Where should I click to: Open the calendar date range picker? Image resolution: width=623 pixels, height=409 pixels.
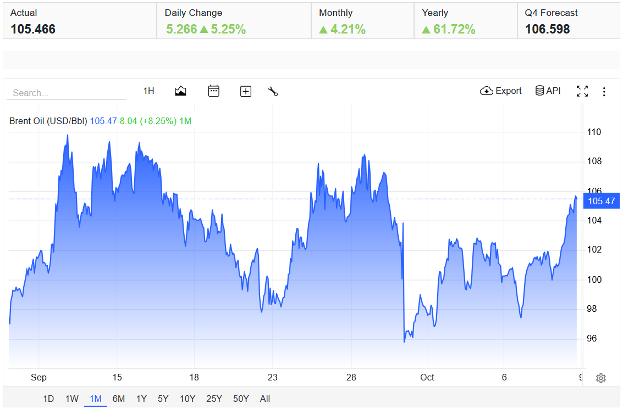click(214, 91)
